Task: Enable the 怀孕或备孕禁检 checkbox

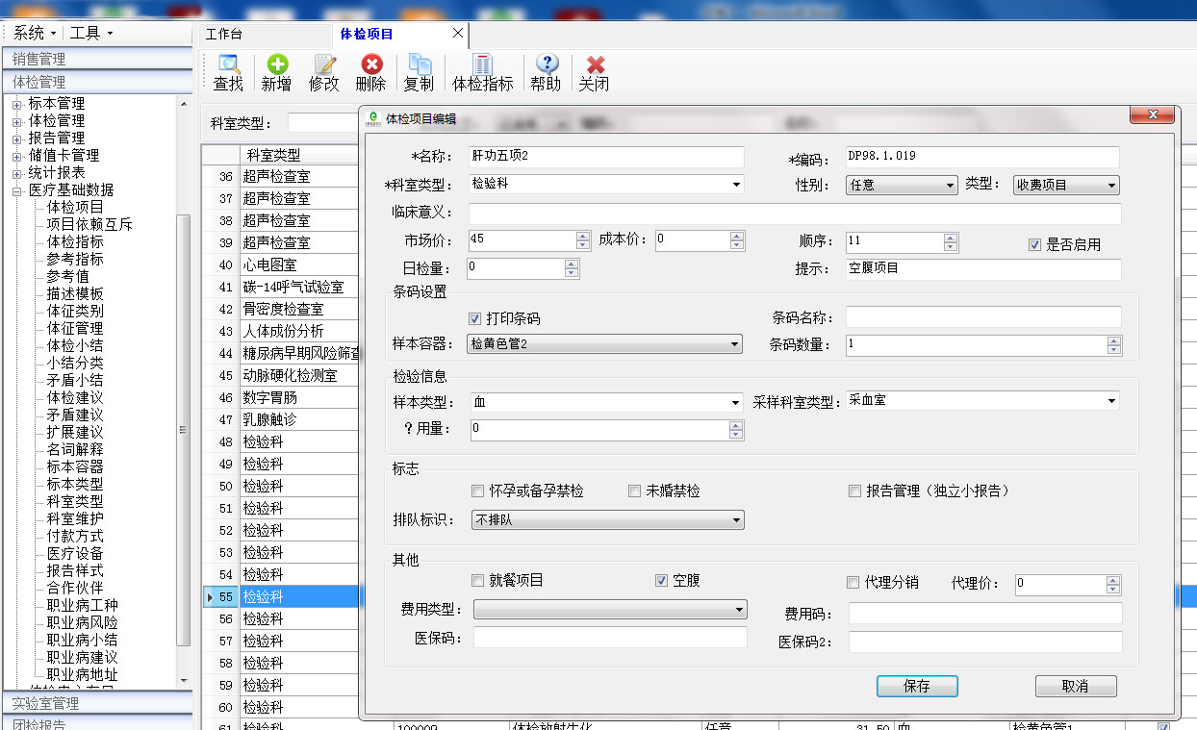Action: (x=478, y=491)
